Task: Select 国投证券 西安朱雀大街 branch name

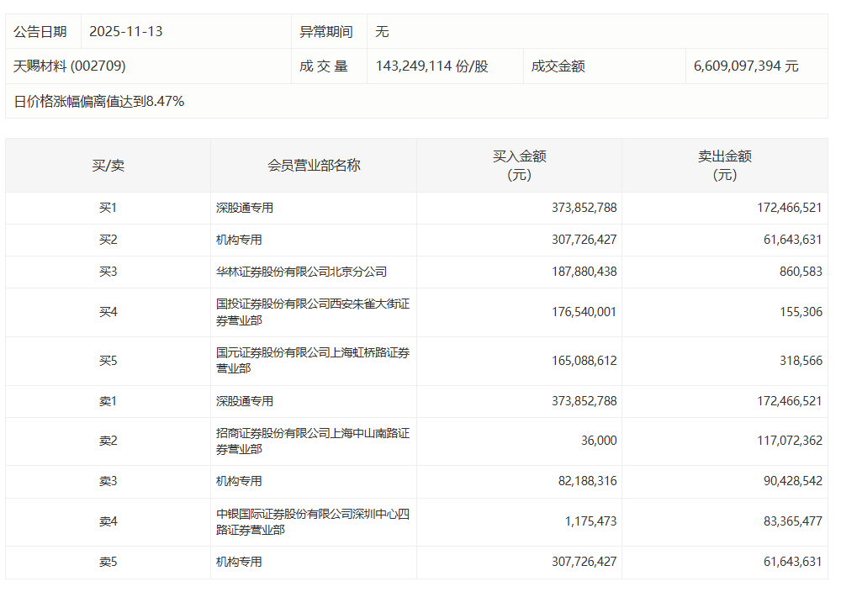Action: tap(313, 312)
